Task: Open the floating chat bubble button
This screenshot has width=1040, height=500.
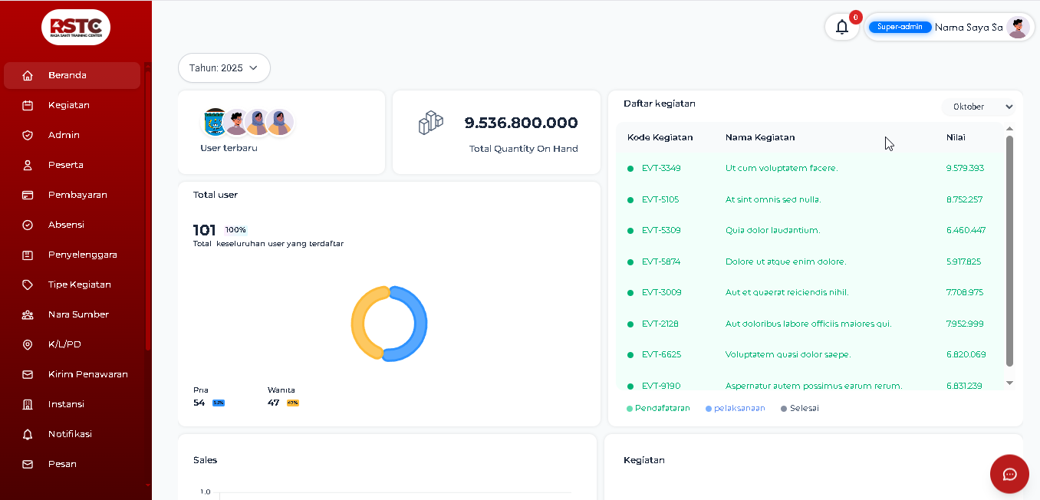Action: (1009, 474)
